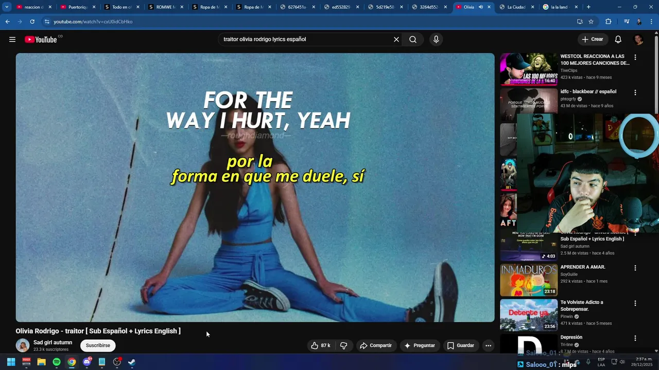
Task: Click the video player to pause
Action: click(255, 188)
